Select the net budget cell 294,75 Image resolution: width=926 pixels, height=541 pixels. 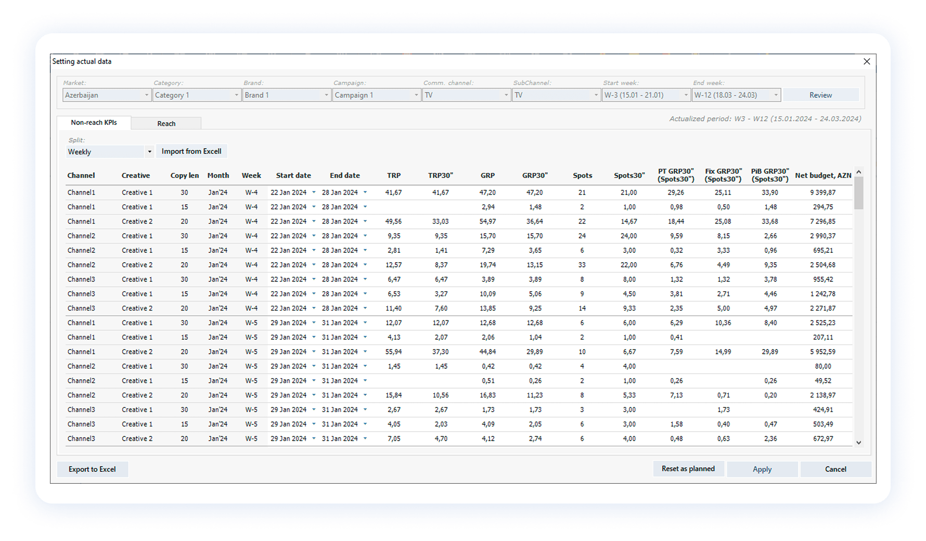pyautogui.click(x=823, y=207)
